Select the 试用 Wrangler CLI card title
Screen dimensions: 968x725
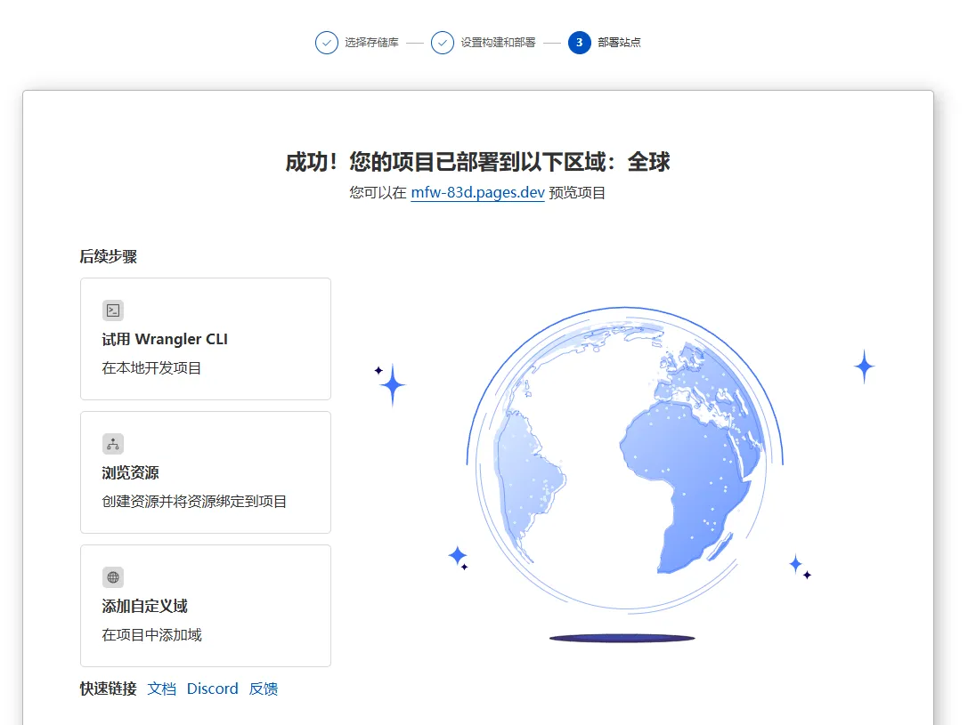(165, 339)
